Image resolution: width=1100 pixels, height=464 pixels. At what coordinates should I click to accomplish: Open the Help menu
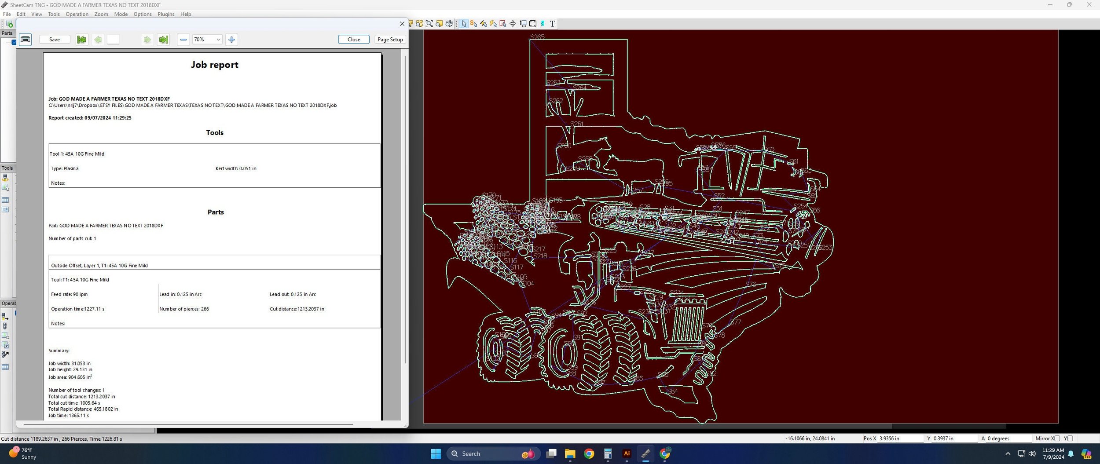[x=186, y=14]
